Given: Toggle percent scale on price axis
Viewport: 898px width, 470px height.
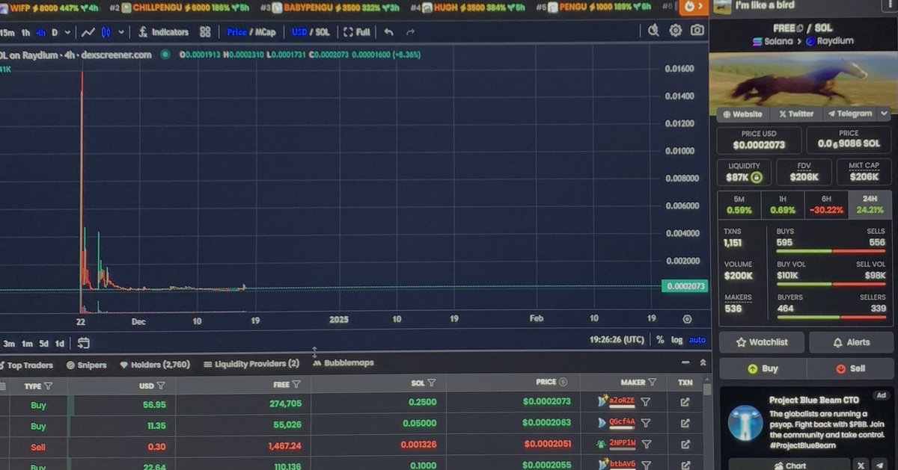Looking at the screenshot, I should pos(660,339).
